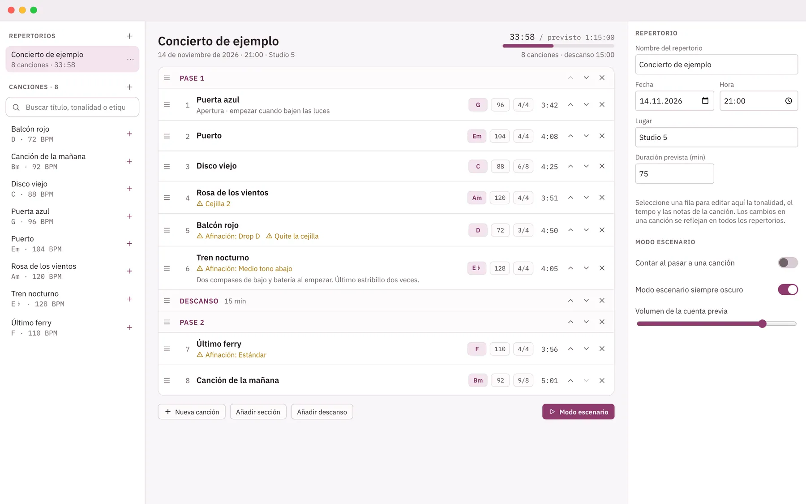Adjust Volumen de la cuenta previa slider
Screen dimensions: 806x504
(x=716, y=323)
